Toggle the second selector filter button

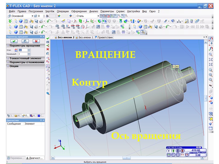(x=105, y=16)
